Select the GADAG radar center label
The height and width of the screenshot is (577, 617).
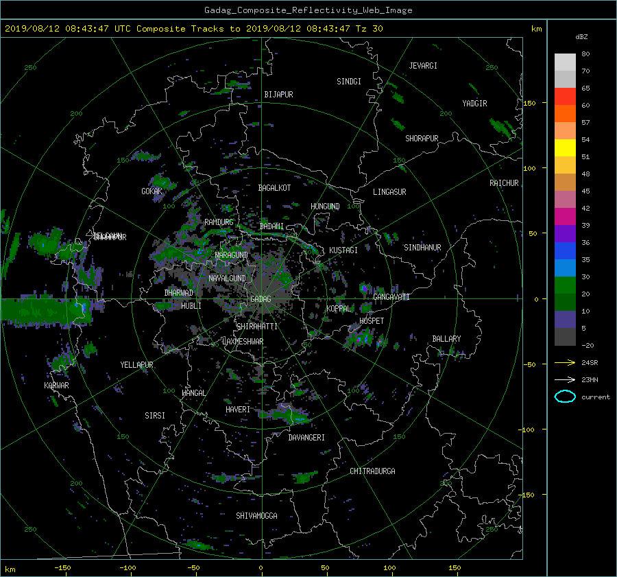click(261, 299)
